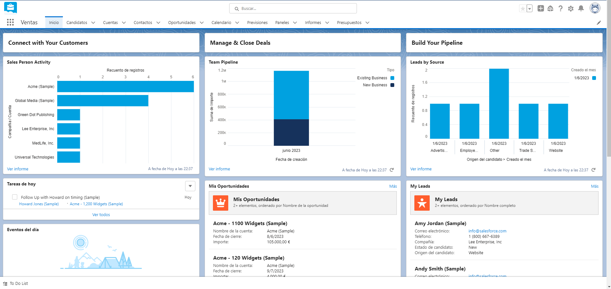Expand the Presupuestos tab menu chevron

point(367,23)
